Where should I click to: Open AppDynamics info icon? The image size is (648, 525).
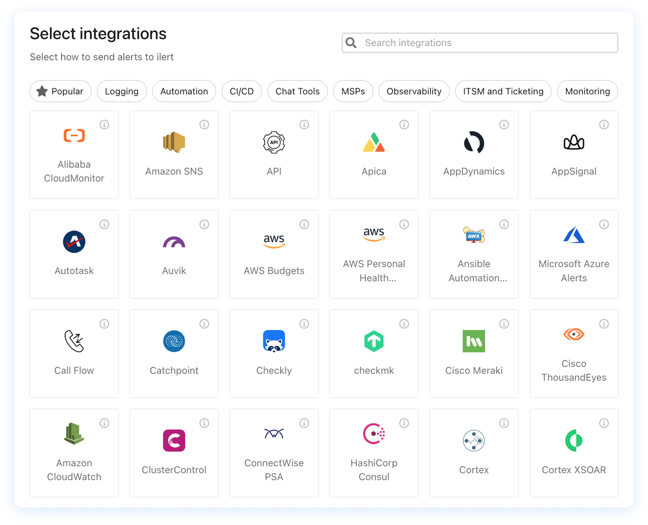point(504,125)
